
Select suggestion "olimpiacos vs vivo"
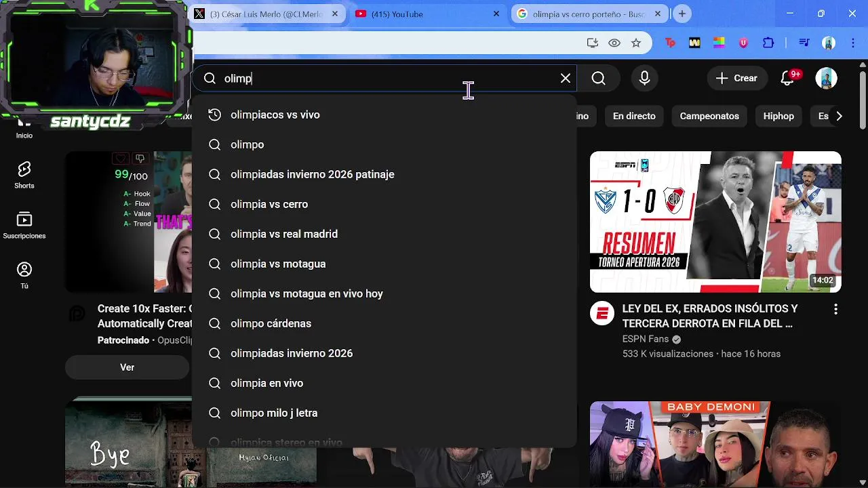click(x=384, y=115)
